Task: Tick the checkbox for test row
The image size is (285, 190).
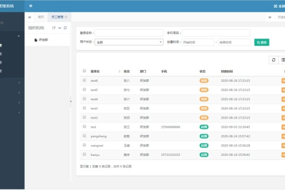Action: 85,126
